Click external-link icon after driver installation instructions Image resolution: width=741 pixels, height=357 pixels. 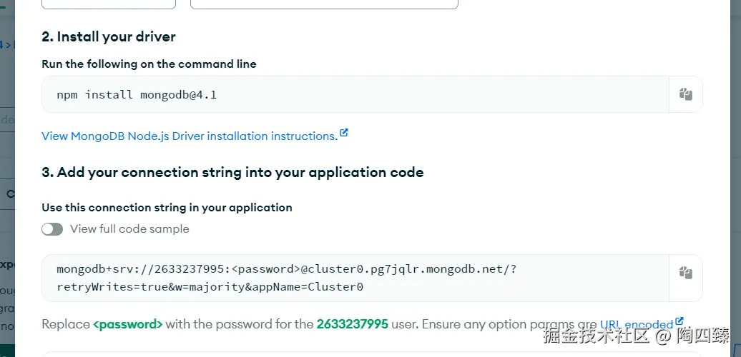(344, 133)
